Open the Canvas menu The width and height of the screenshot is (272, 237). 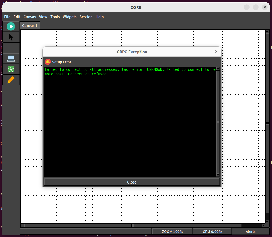pyautogui.click(x=30, y=17)
